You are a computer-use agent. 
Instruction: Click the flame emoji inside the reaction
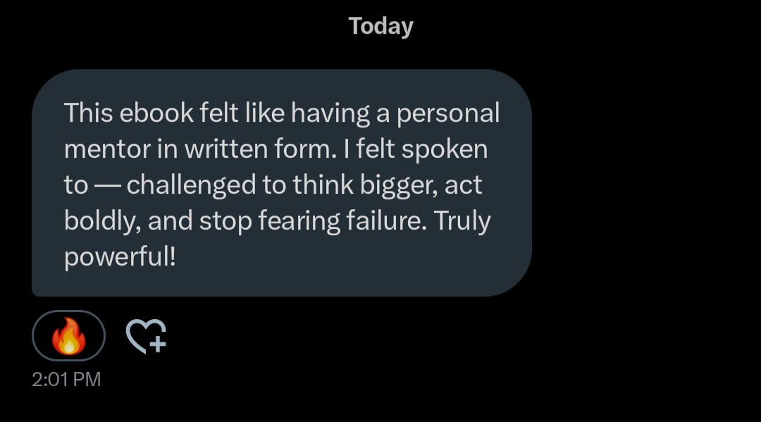coord(68,336)
